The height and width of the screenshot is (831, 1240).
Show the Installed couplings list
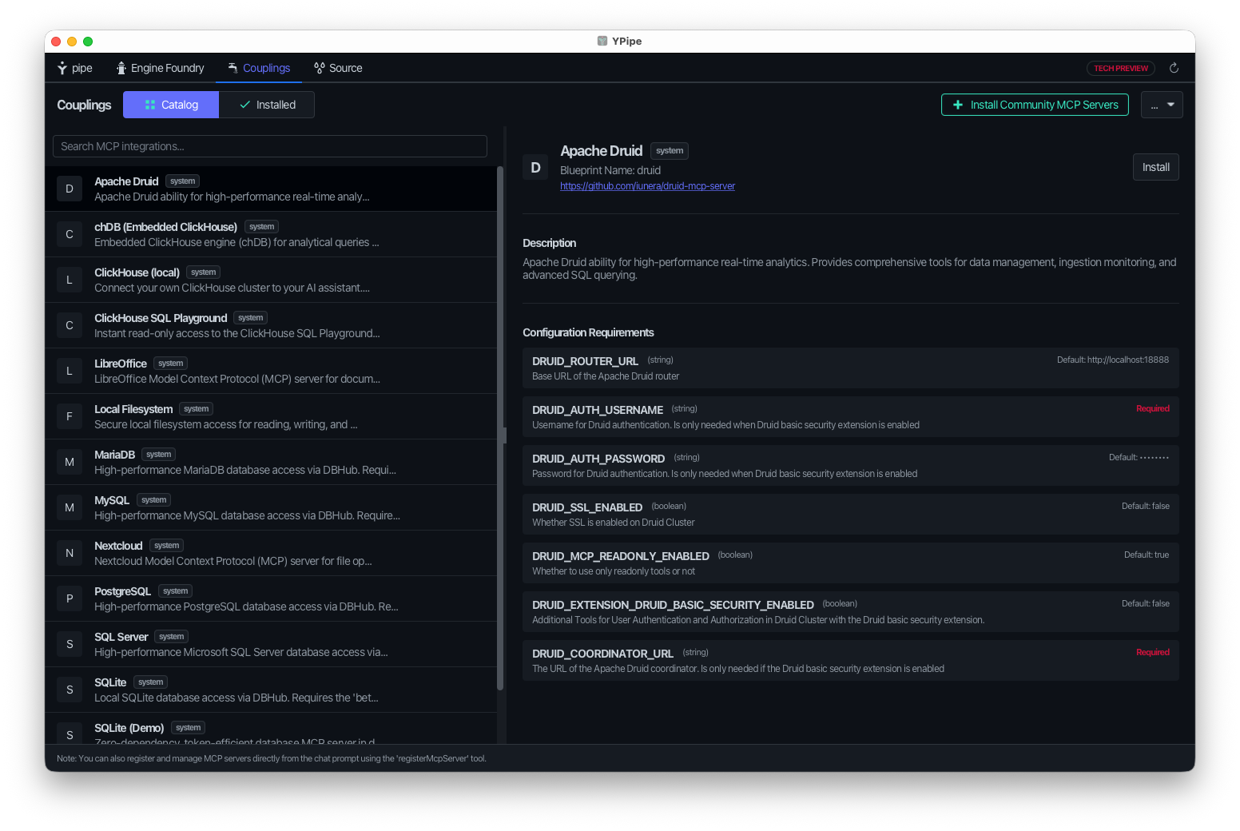pos(267,105)
